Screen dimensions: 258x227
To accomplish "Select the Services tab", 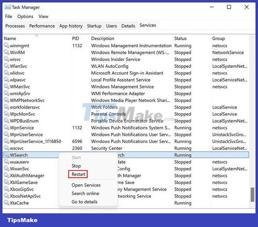I will (x=148, y=25).
